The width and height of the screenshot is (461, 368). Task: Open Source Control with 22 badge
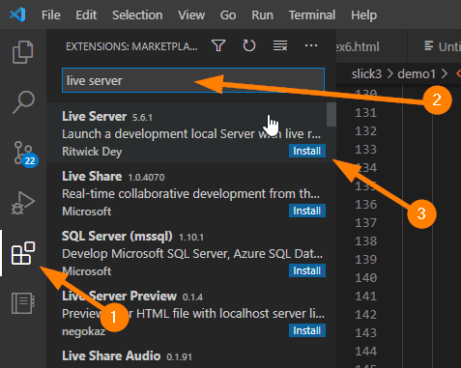click(x=25, y=154)
